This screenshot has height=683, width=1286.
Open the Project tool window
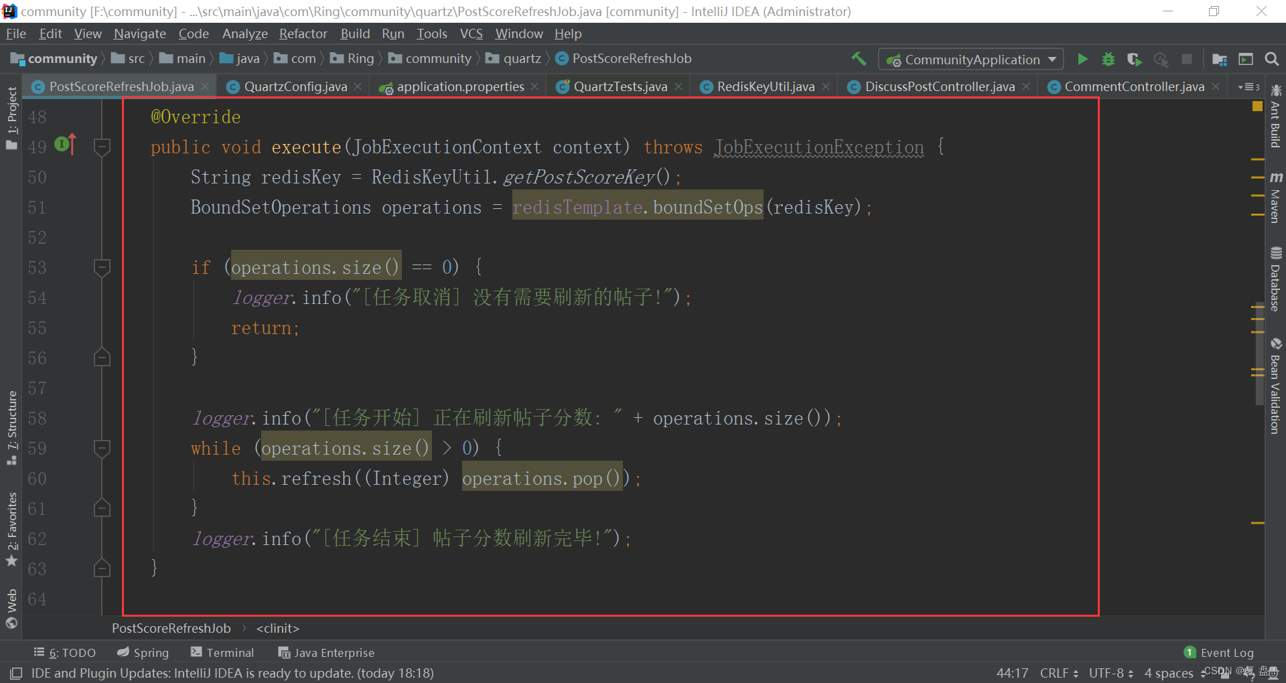[11, 119]
